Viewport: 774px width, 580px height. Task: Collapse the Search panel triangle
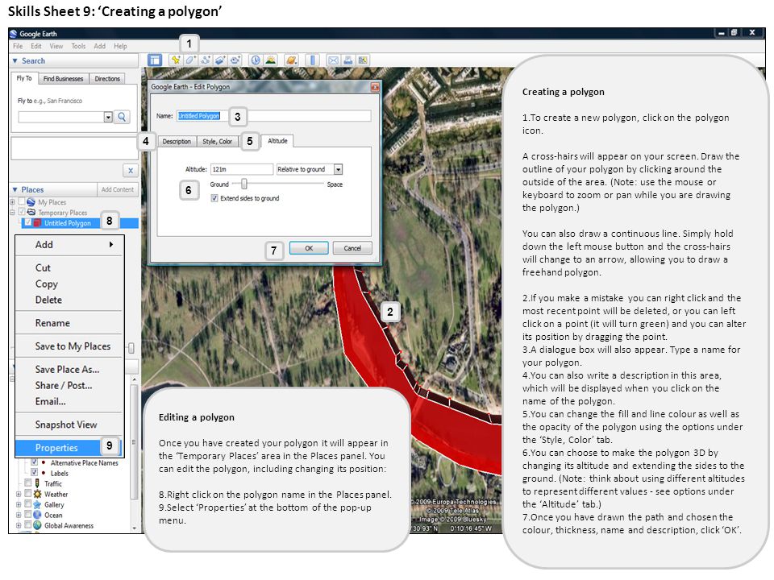tap(15, 60)
